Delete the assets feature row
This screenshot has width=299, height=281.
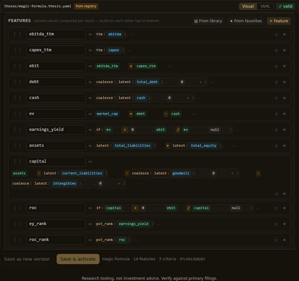tap(284, 146)
